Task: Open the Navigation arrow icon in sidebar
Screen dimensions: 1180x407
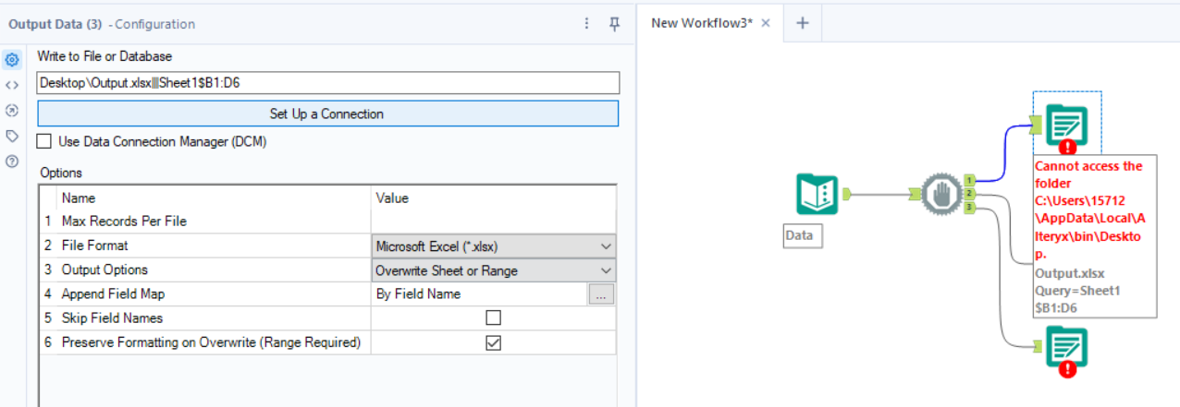Action: pyautogui.click(x=12, y=110)
